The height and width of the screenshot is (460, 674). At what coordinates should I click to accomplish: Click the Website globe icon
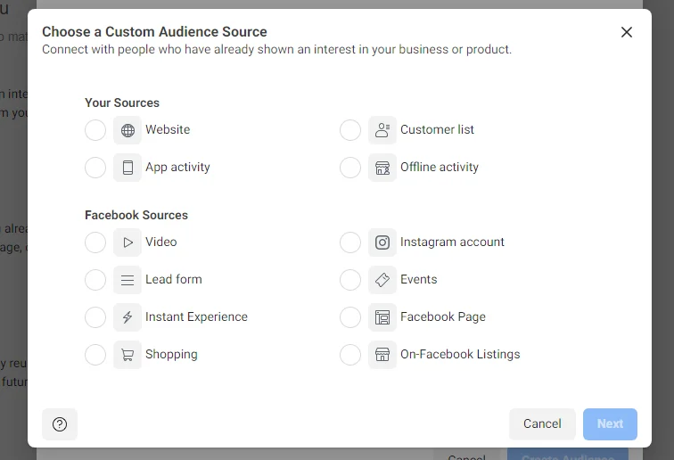[x=127, y=130]
